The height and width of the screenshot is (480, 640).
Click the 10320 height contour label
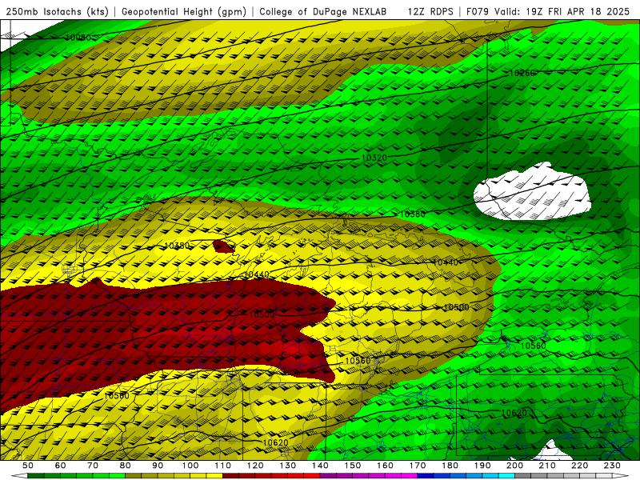[374, 158]
